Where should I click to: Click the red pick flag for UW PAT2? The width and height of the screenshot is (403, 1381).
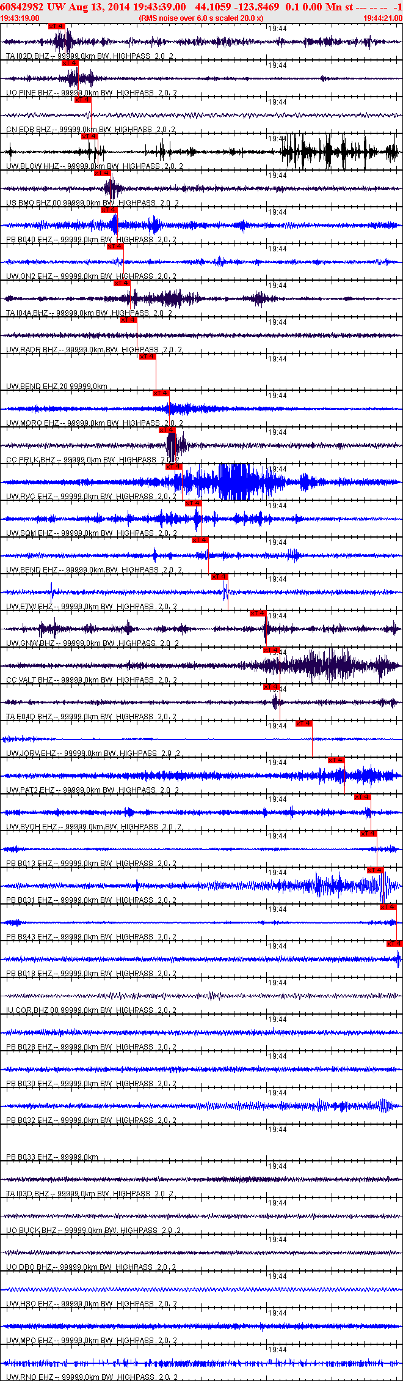click(336, 760)
